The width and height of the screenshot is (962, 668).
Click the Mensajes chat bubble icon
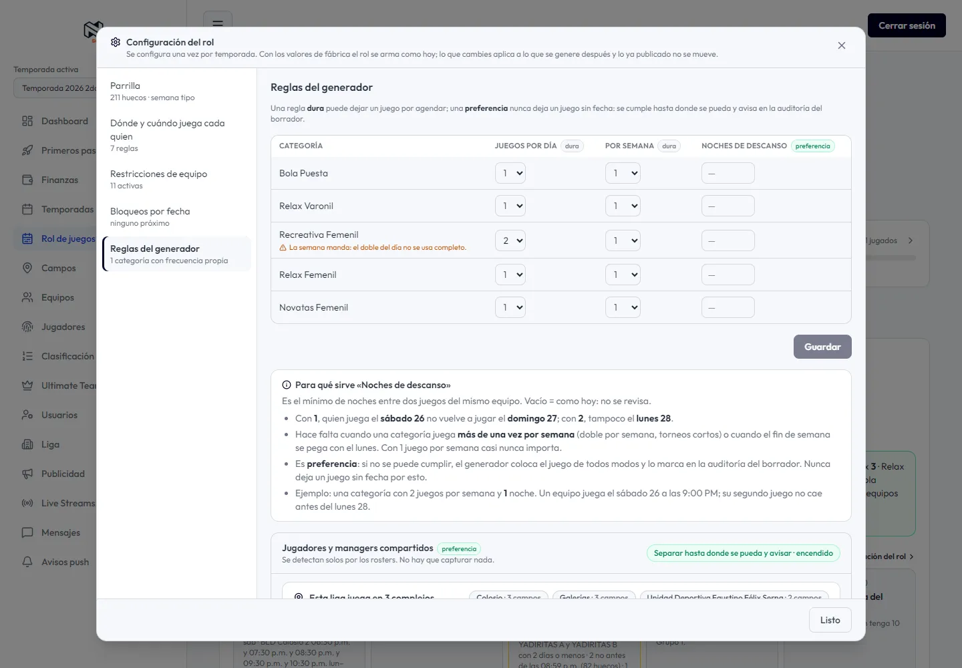click(27, 532)
